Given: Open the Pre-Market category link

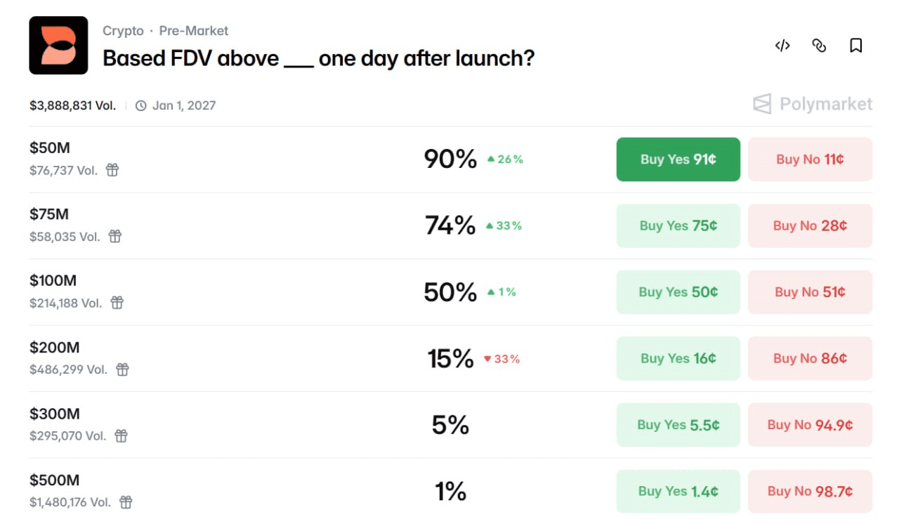Looking at the screenshot, I should (x=193, y=31).
